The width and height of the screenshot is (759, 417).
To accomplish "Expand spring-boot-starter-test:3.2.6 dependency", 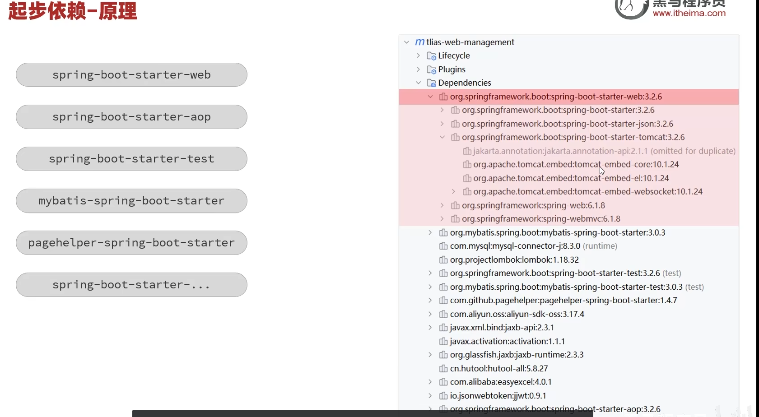I will click(430, 273).
